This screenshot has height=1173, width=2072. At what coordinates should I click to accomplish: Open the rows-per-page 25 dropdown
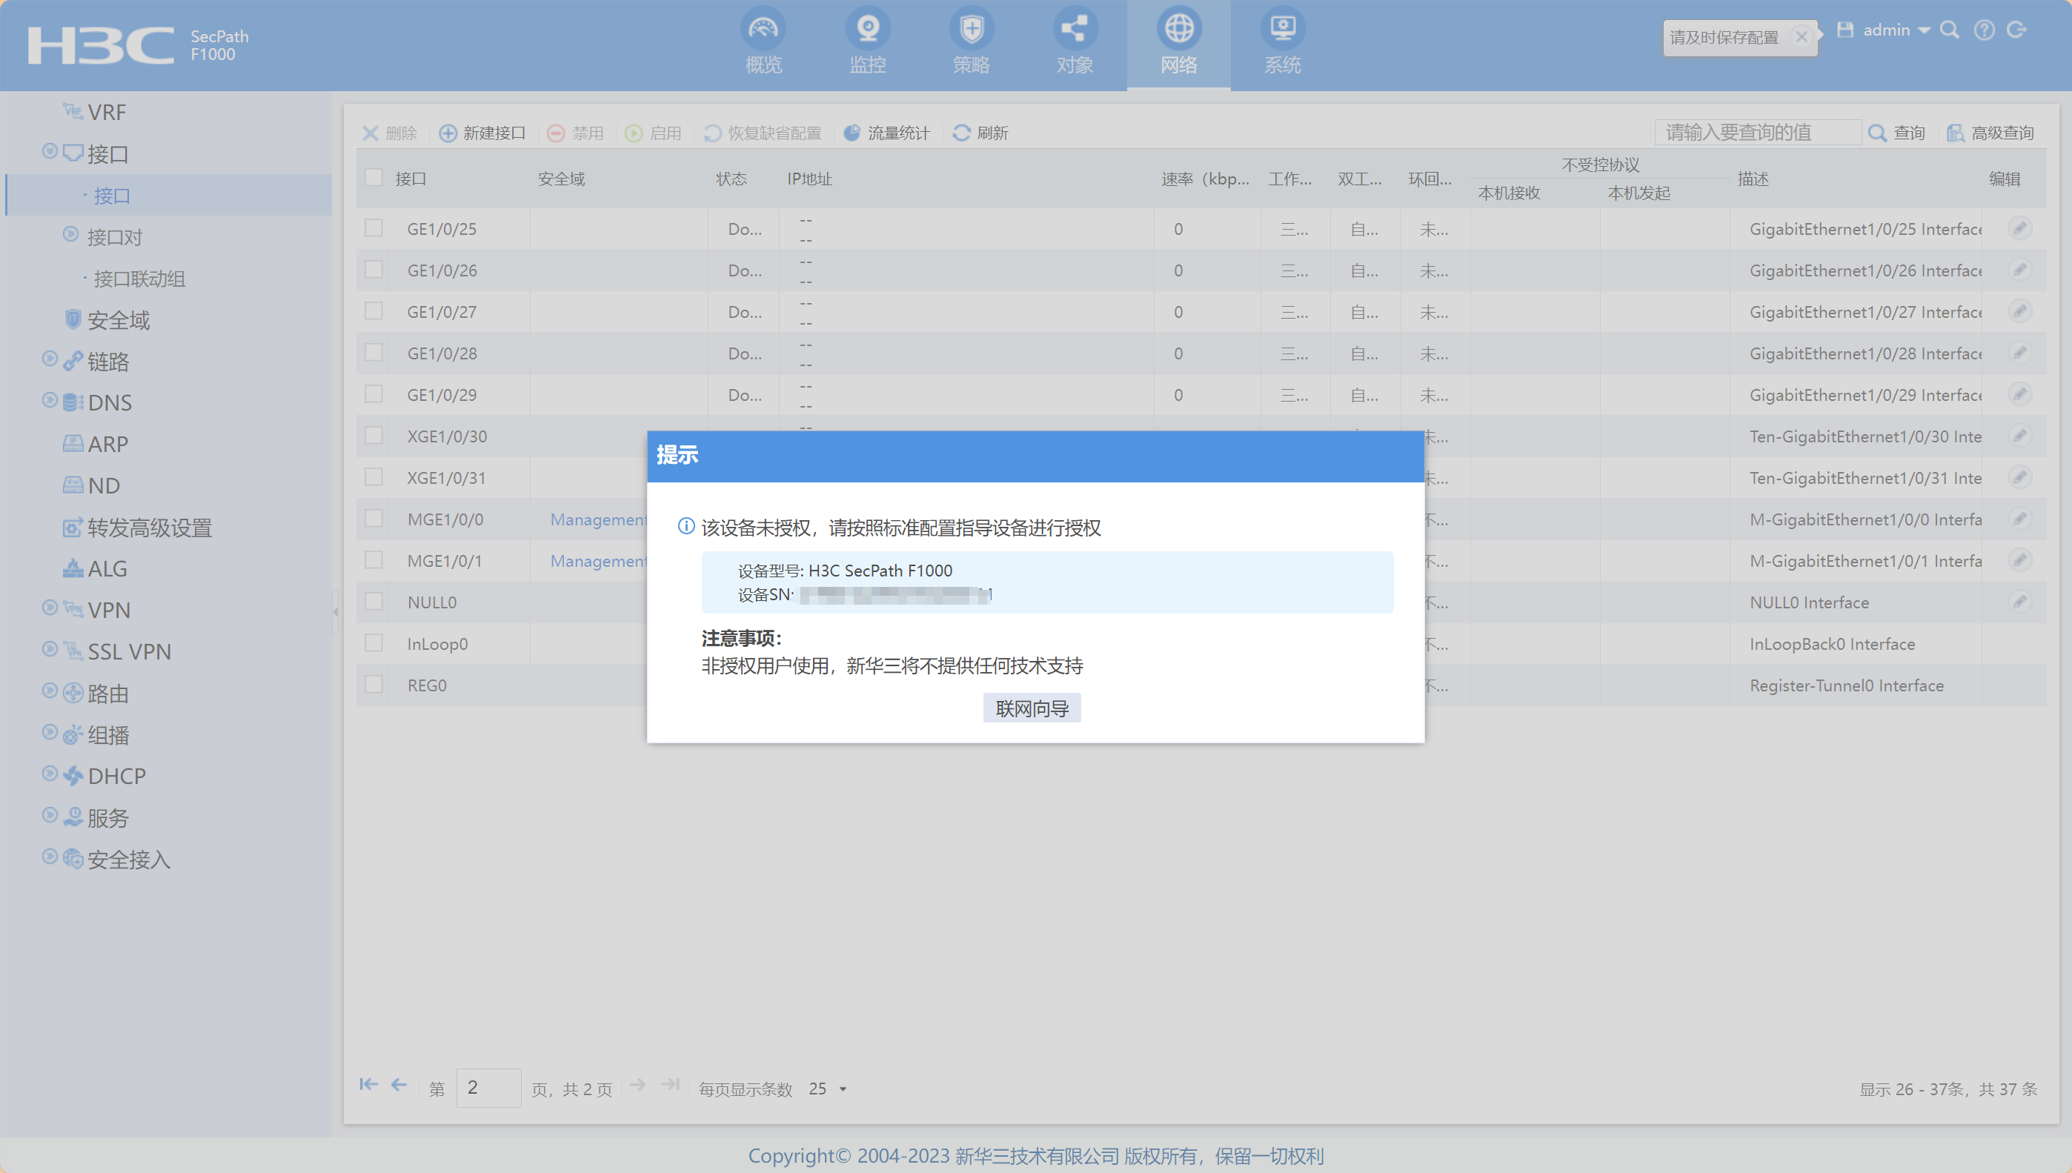[x=843, y=1089]
